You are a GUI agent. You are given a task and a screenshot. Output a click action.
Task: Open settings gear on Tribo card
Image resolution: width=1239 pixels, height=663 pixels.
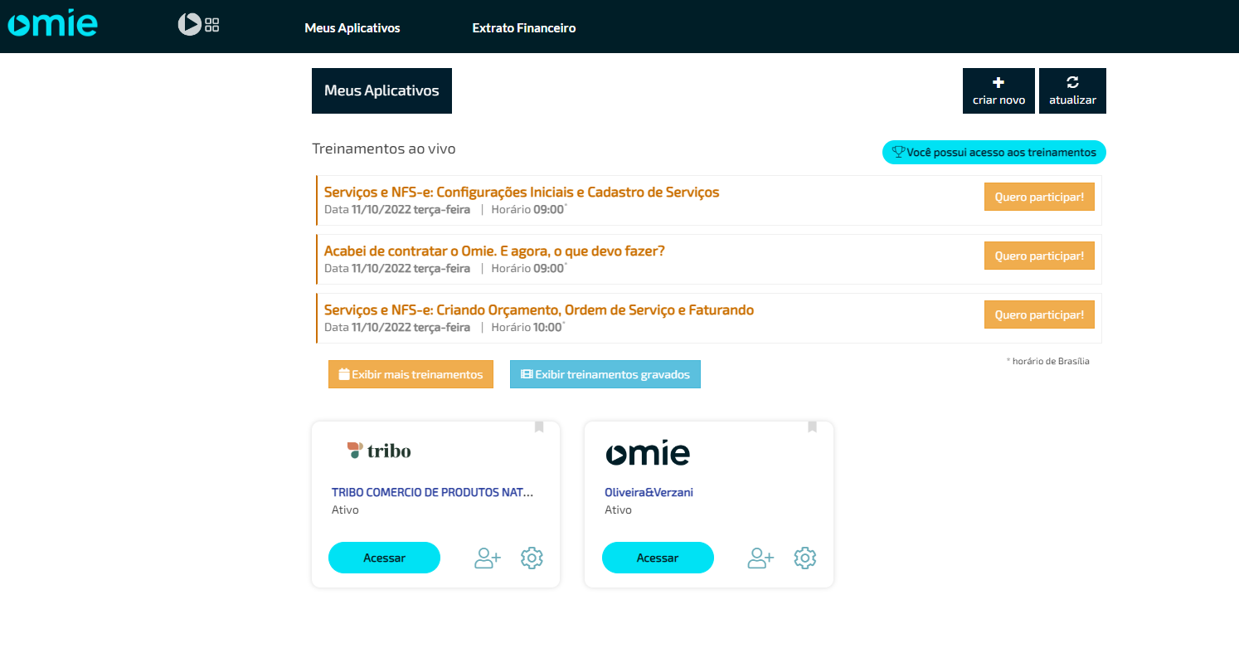point(532,558)
